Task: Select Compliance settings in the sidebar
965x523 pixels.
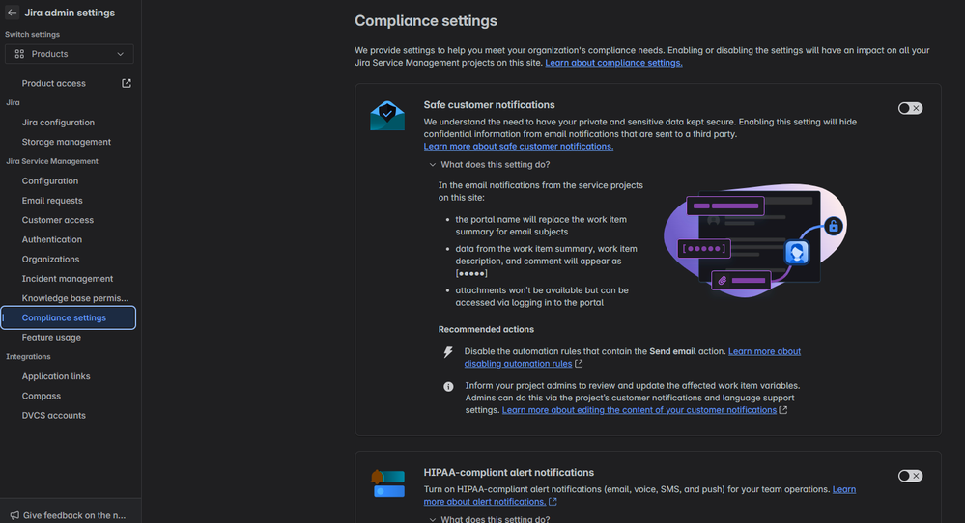Action: [x=69, y=317]
